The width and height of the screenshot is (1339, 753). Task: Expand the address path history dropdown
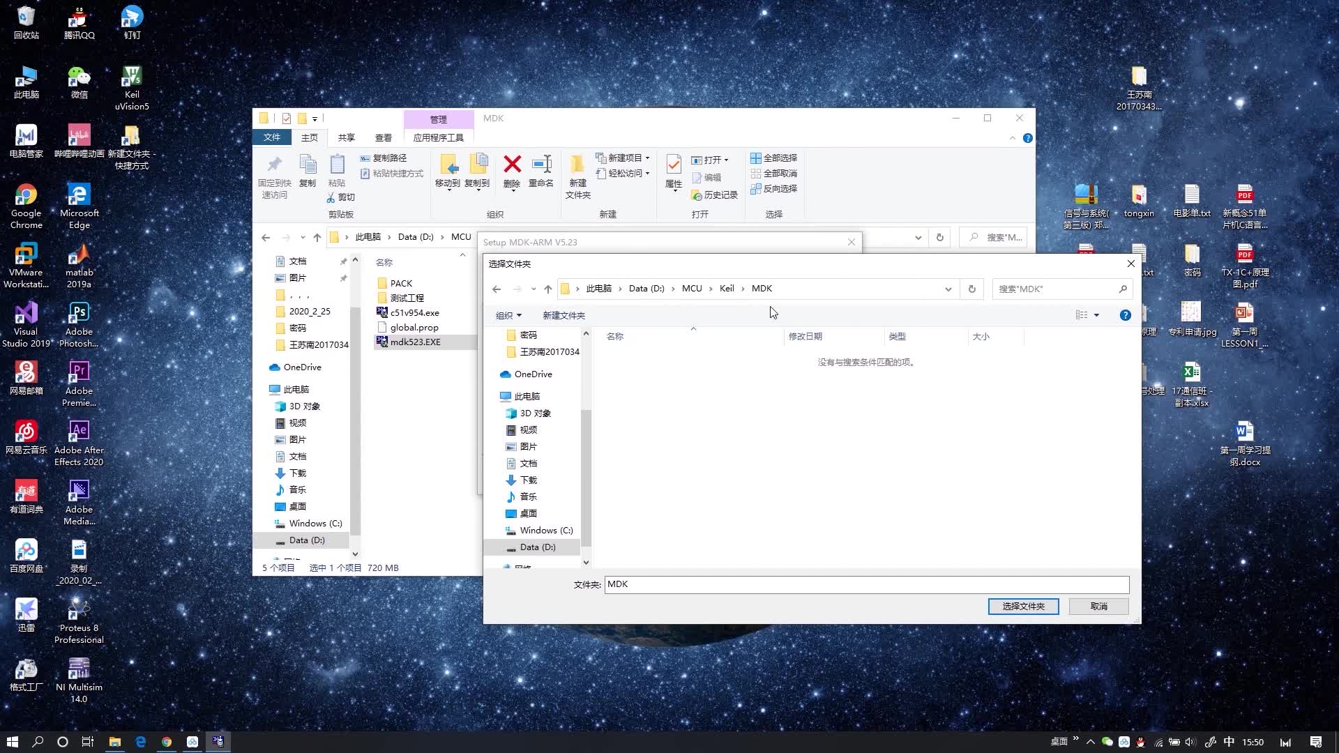click(948, 289)
